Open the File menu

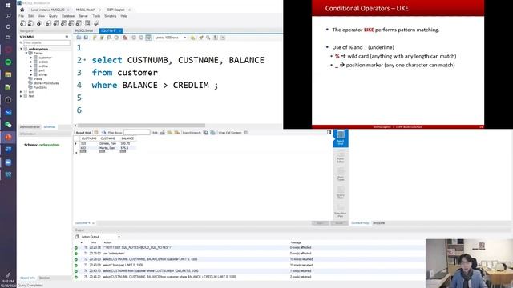(22, 16)
